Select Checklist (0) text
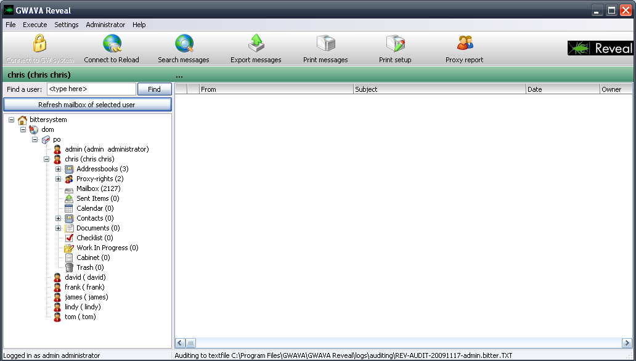Screen dimensions: 636x361 pyautogui.click(x=95, y=238)
